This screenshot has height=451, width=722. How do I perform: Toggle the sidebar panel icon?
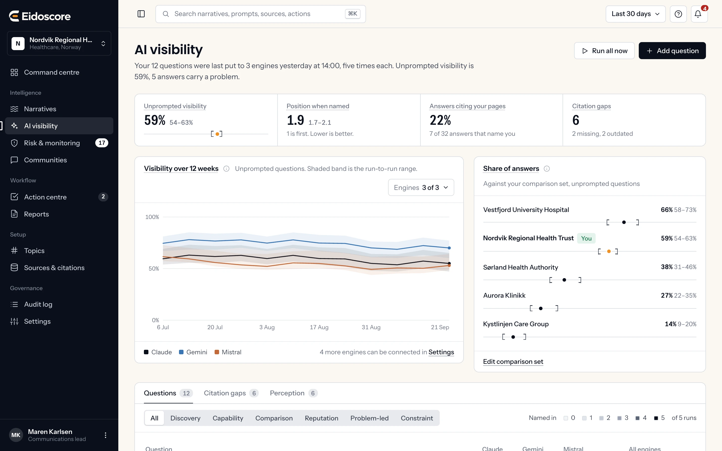pos(141,14)
